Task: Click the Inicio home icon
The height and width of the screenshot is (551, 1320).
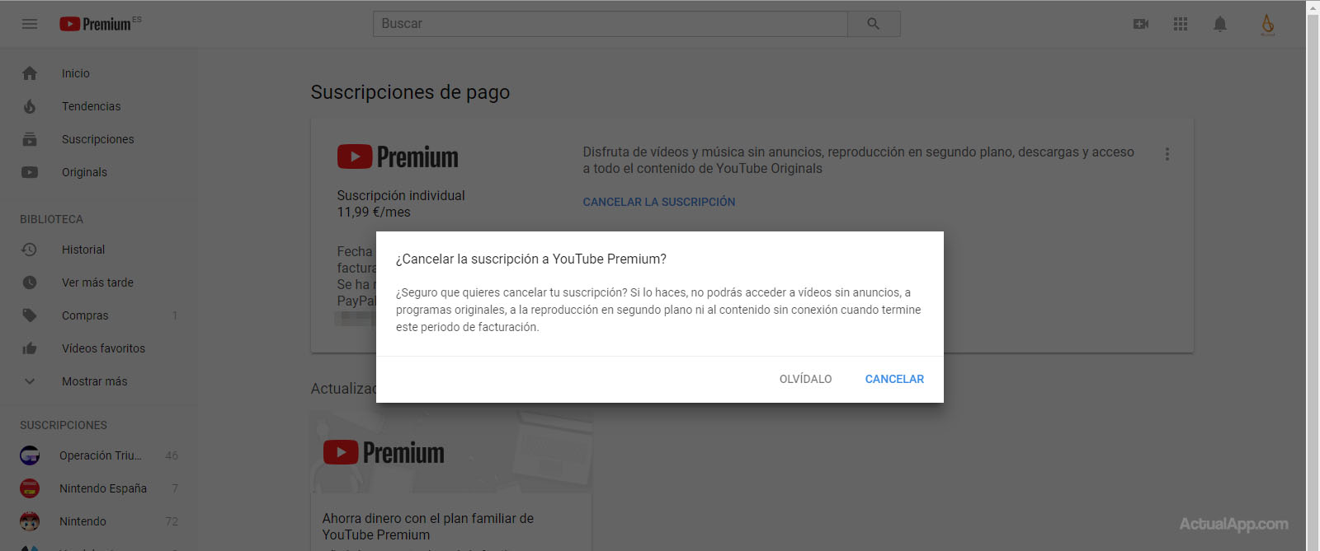Action: [x=30, y=73]
